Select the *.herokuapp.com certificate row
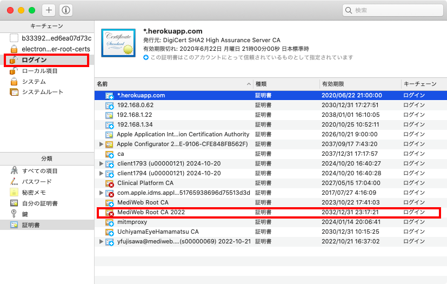 tap(271, 95)
